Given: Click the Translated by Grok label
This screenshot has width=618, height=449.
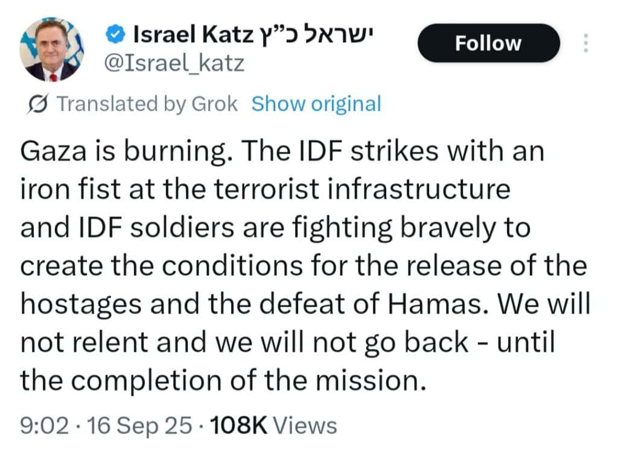Looking at the screenshot, I should [147, 104].
